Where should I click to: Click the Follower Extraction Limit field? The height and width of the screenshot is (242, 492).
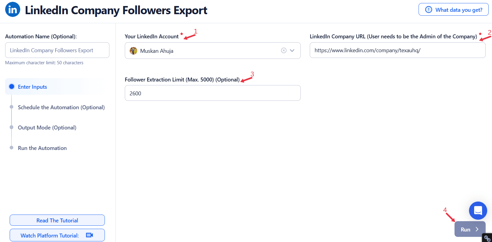212,93
